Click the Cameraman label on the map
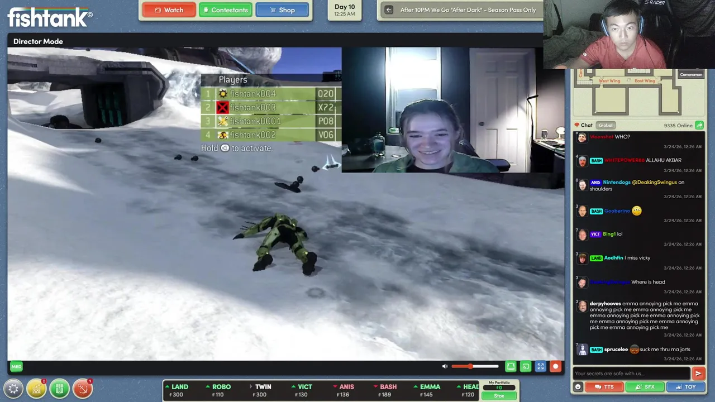This screenshot has height=402, width=715. tap(691, 75)
